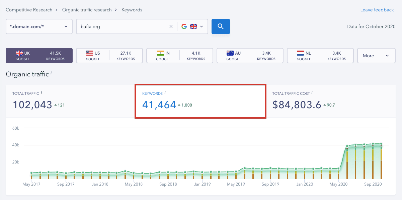Click the Keywords metric info icon
402x200 pixels.
(x=165, y=93)
